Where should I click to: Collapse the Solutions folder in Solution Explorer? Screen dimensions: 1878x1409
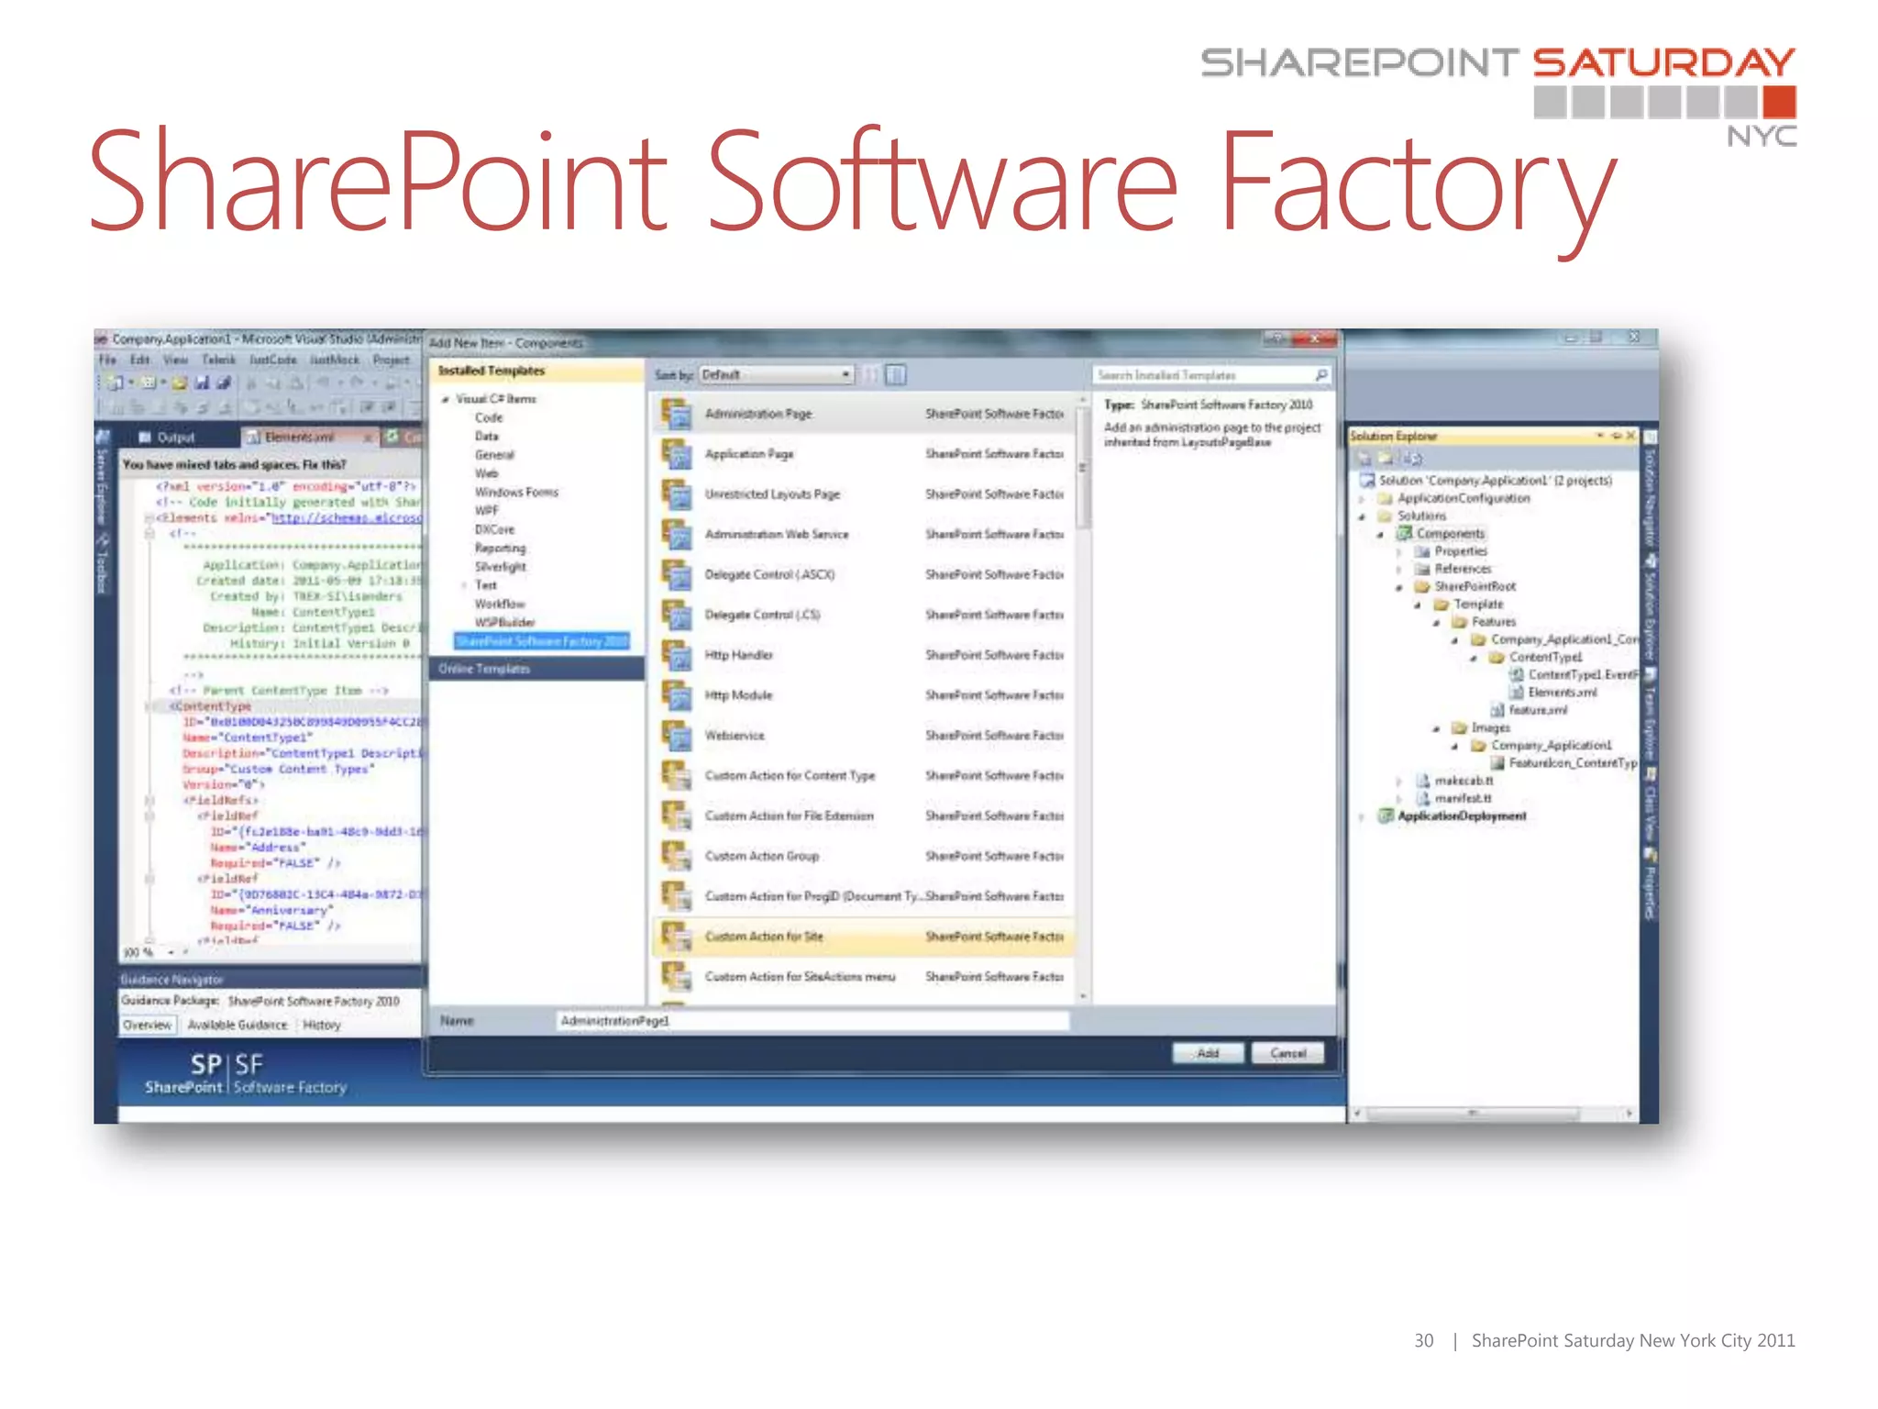(1362, 516)
